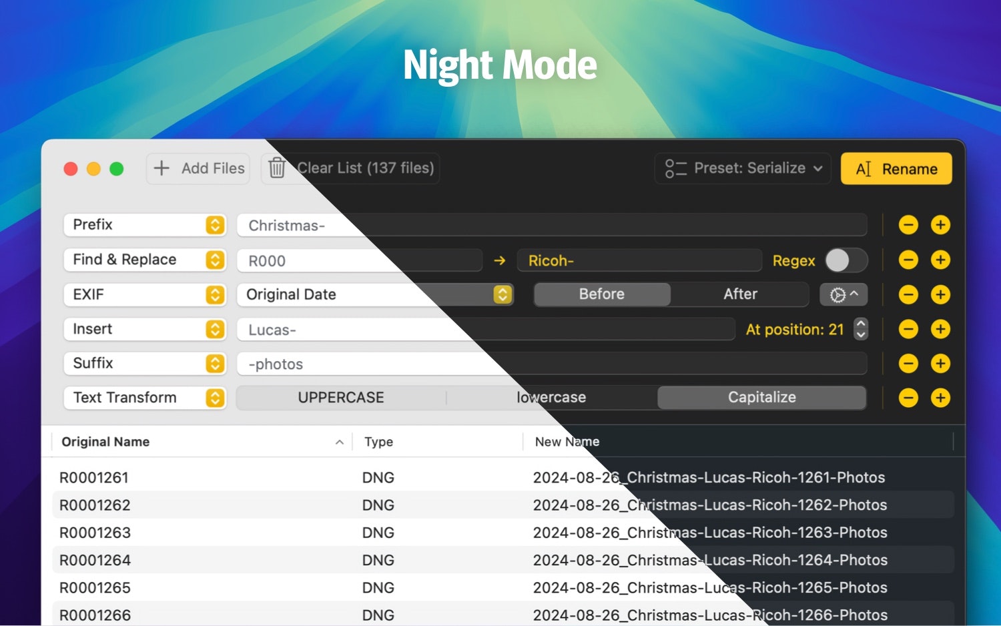Open the Prefix rule type dropdown

(x=145, y=225)
